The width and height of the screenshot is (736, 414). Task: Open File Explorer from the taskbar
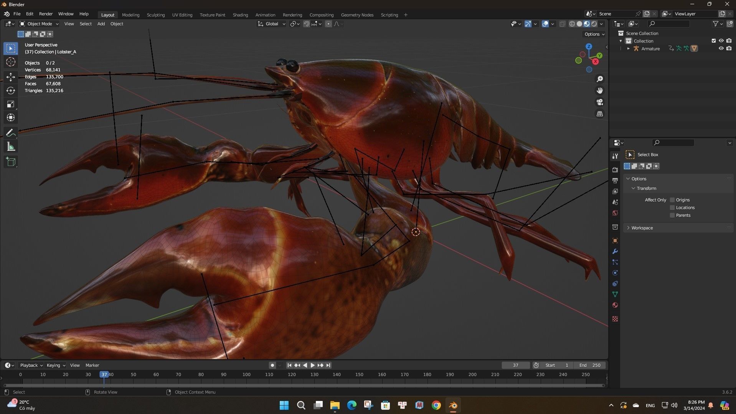click(x=335, y=405)
